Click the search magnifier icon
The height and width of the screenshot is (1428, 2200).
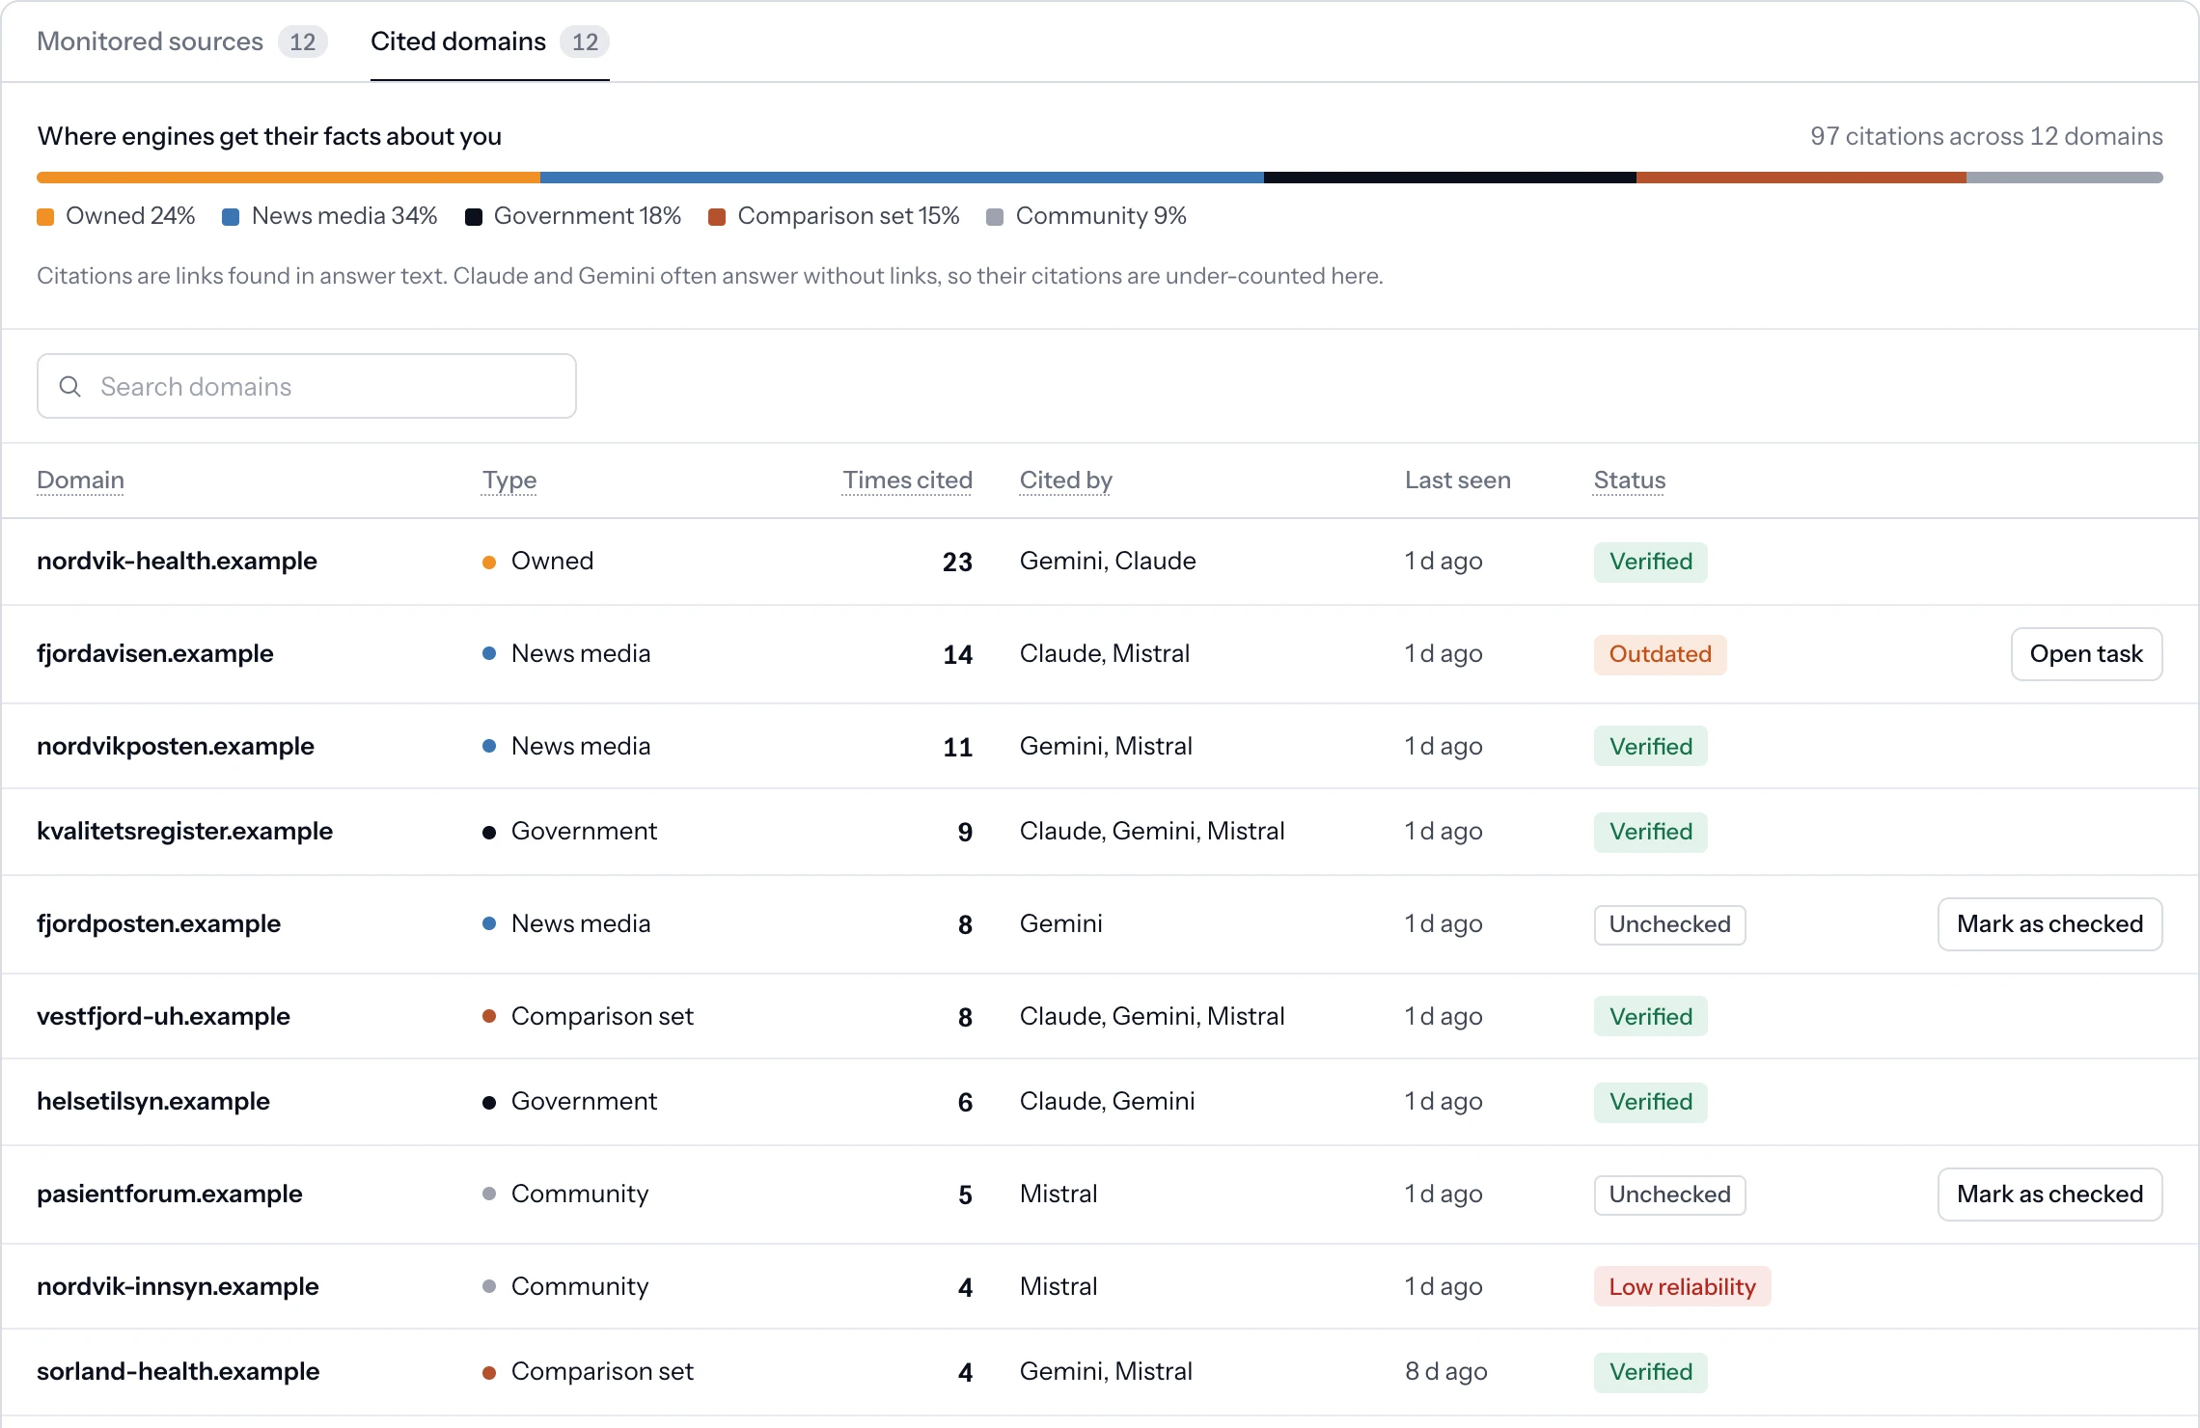70,386
